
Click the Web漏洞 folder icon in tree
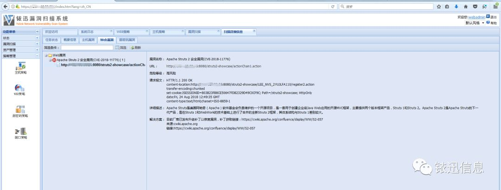(x=50, y=55)
